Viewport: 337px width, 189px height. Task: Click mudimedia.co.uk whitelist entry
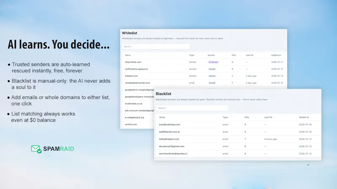tap(134, 103)
